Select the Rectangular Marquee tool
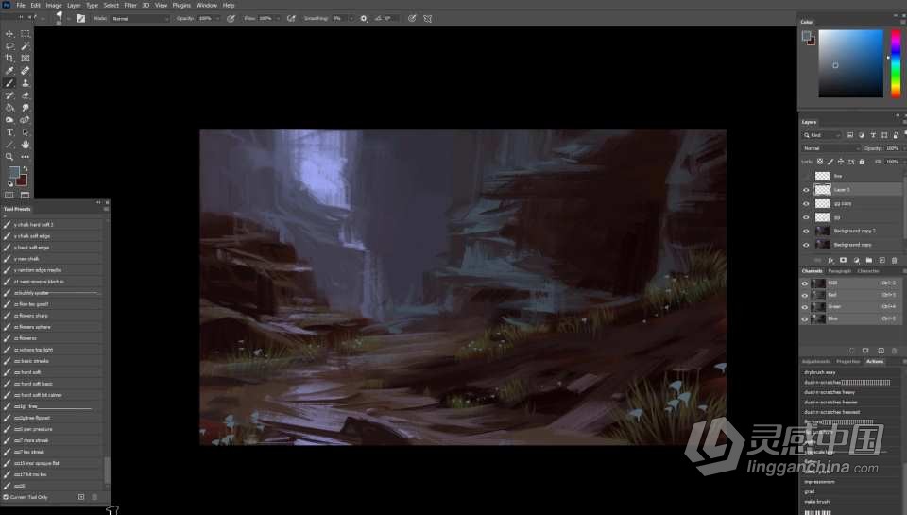This screenshot has width=907, height=515. tap(25, 34)
